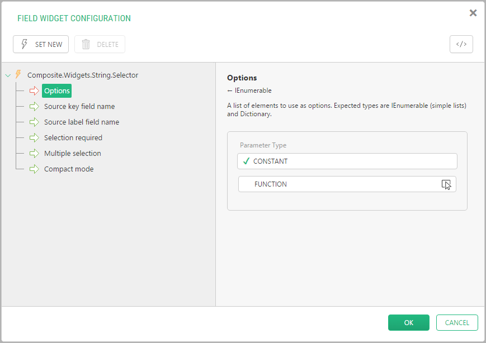
Task: Select the Composite.Widgets.String.Selector root node
Action: point(83,75)
